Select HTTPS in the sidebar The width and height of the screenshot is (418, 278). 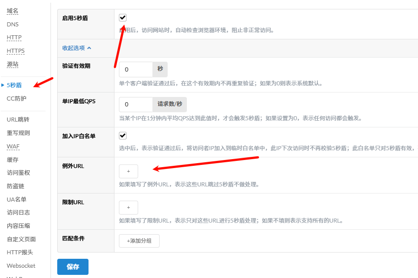[16, 51]
